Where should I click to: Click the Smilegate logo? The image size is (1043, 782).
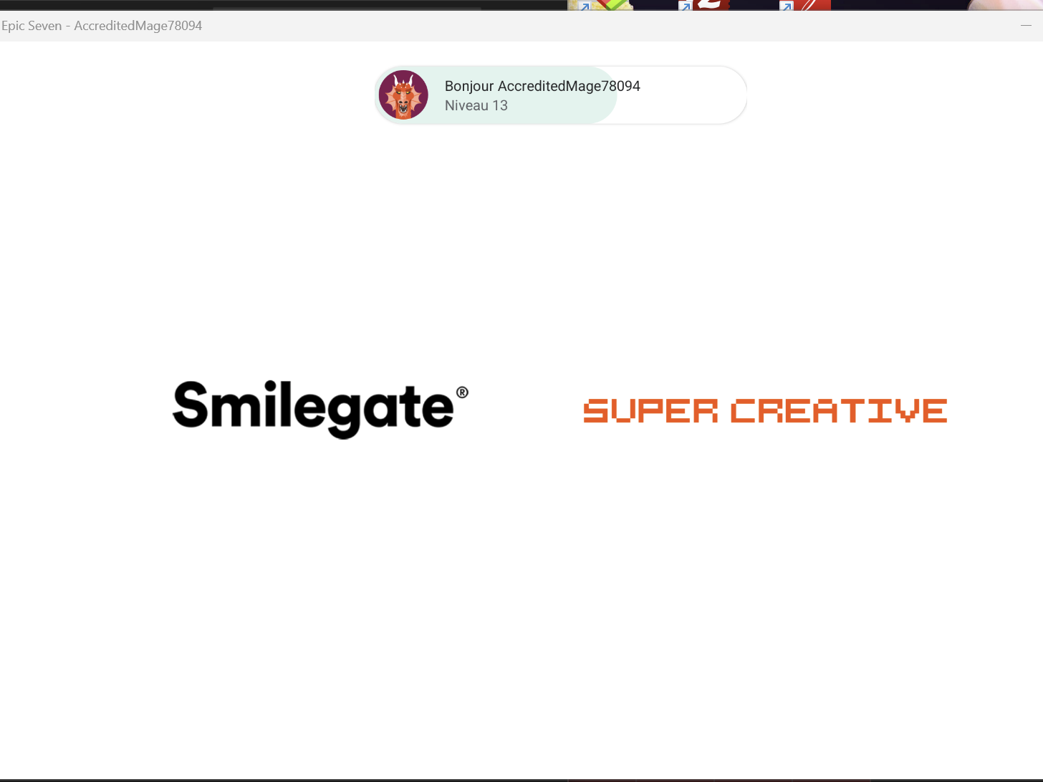point(315,408)
